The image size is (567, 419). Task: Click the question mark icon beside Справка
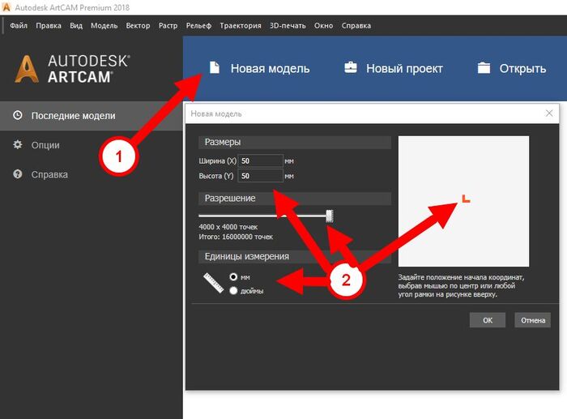point(17,174)
